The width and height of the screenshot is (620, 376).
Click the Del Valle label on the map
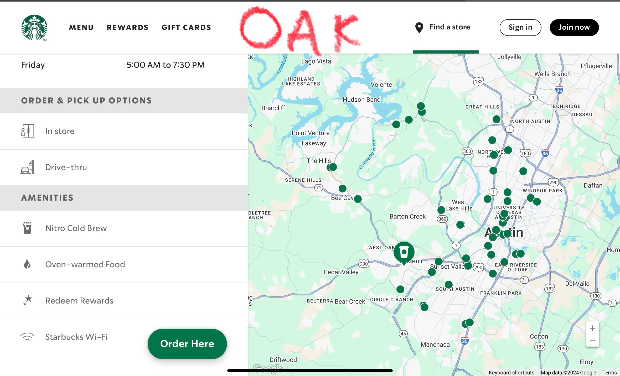[x=577, y=284]
